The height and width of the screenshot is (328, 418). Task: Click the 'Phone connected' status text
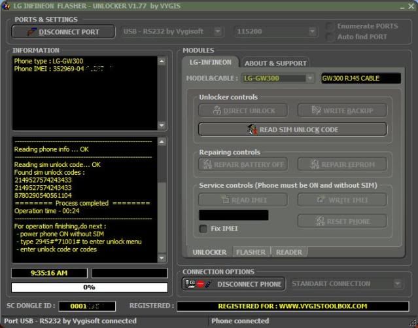(240, 321)
